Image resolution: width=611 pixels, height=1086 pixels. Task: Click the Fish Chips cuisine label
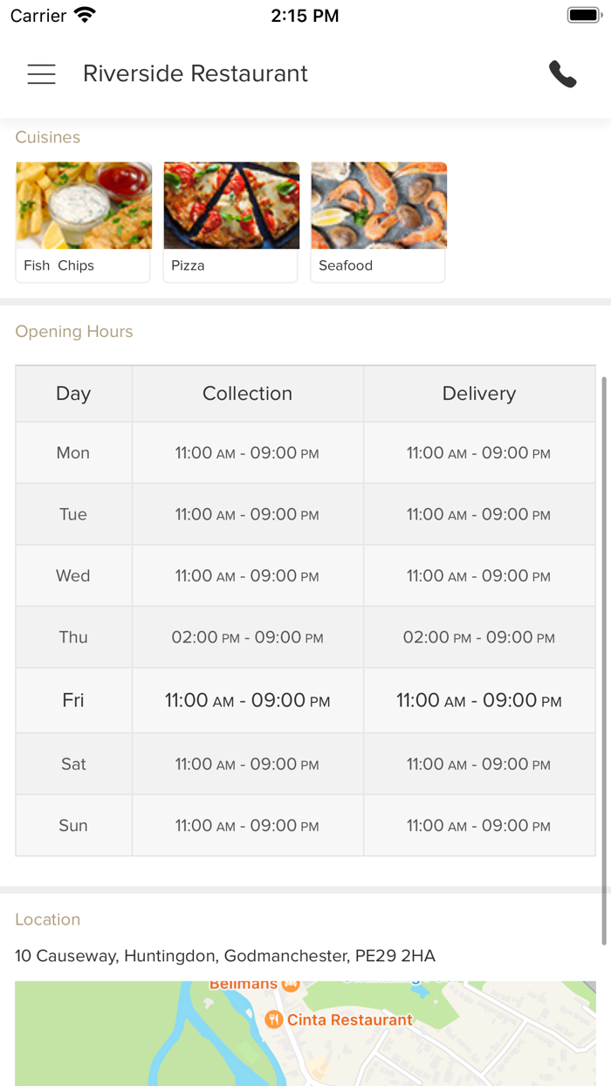[59, 265]
